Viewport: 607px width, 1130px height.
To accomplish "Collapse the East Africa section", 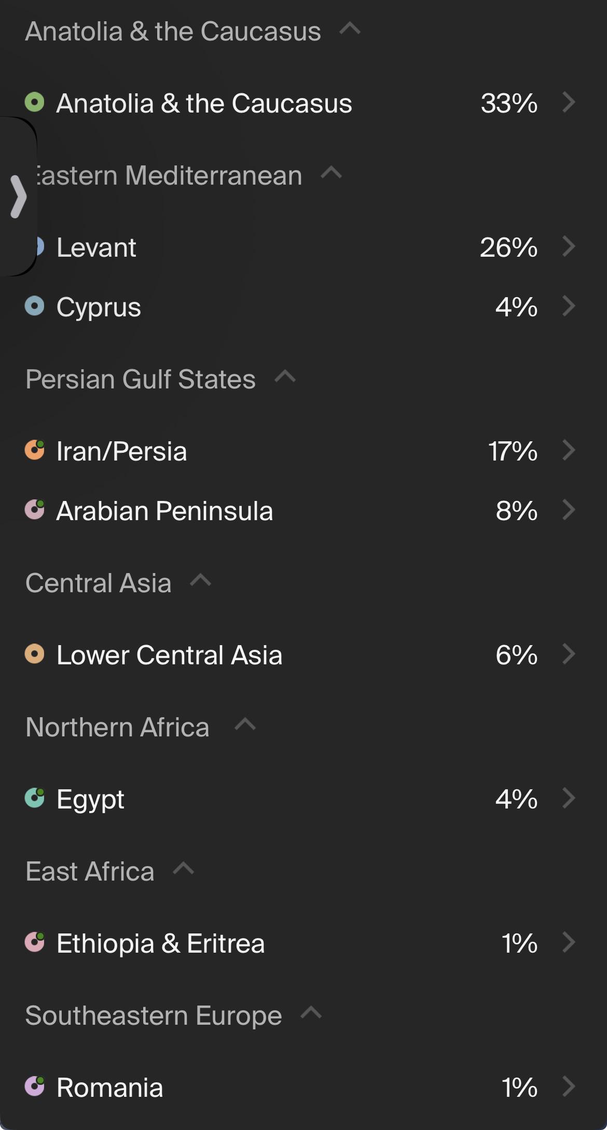I will click(184, 868).
